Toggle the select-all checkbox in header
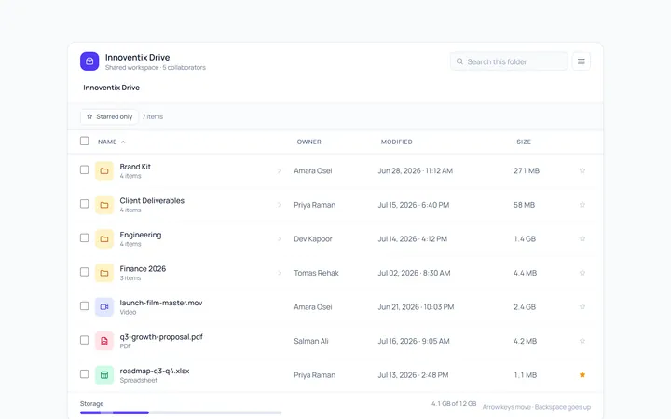Viewport: 671px width, 419px height. 84,142
